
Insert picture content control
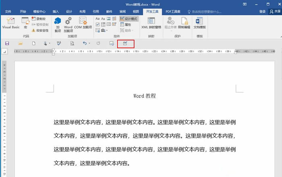pos(109,19)
